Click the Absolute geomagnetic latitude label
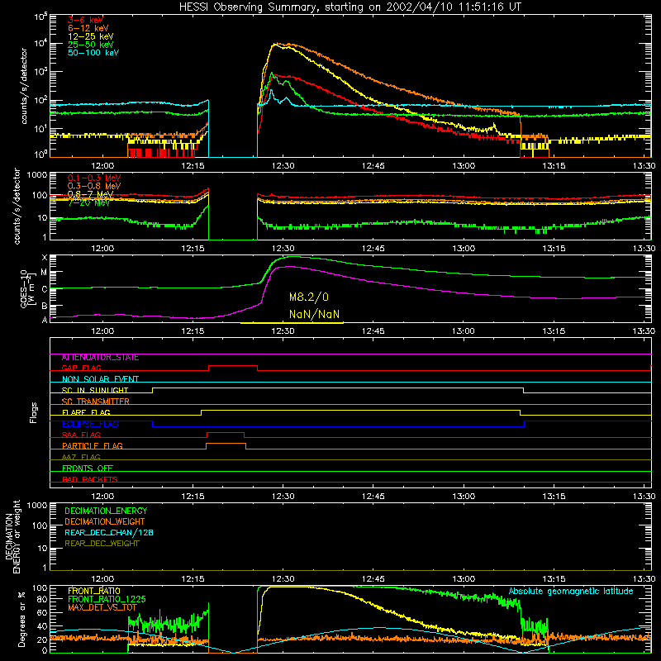661x661 pixels. point(571,592)
